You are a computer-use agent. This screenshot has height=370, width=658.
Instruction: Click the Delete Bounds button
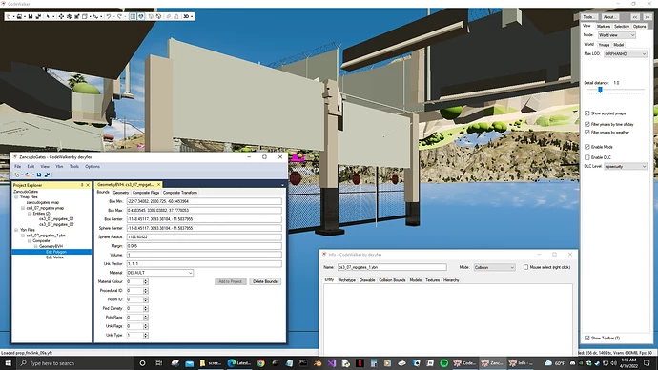point(265,281)
